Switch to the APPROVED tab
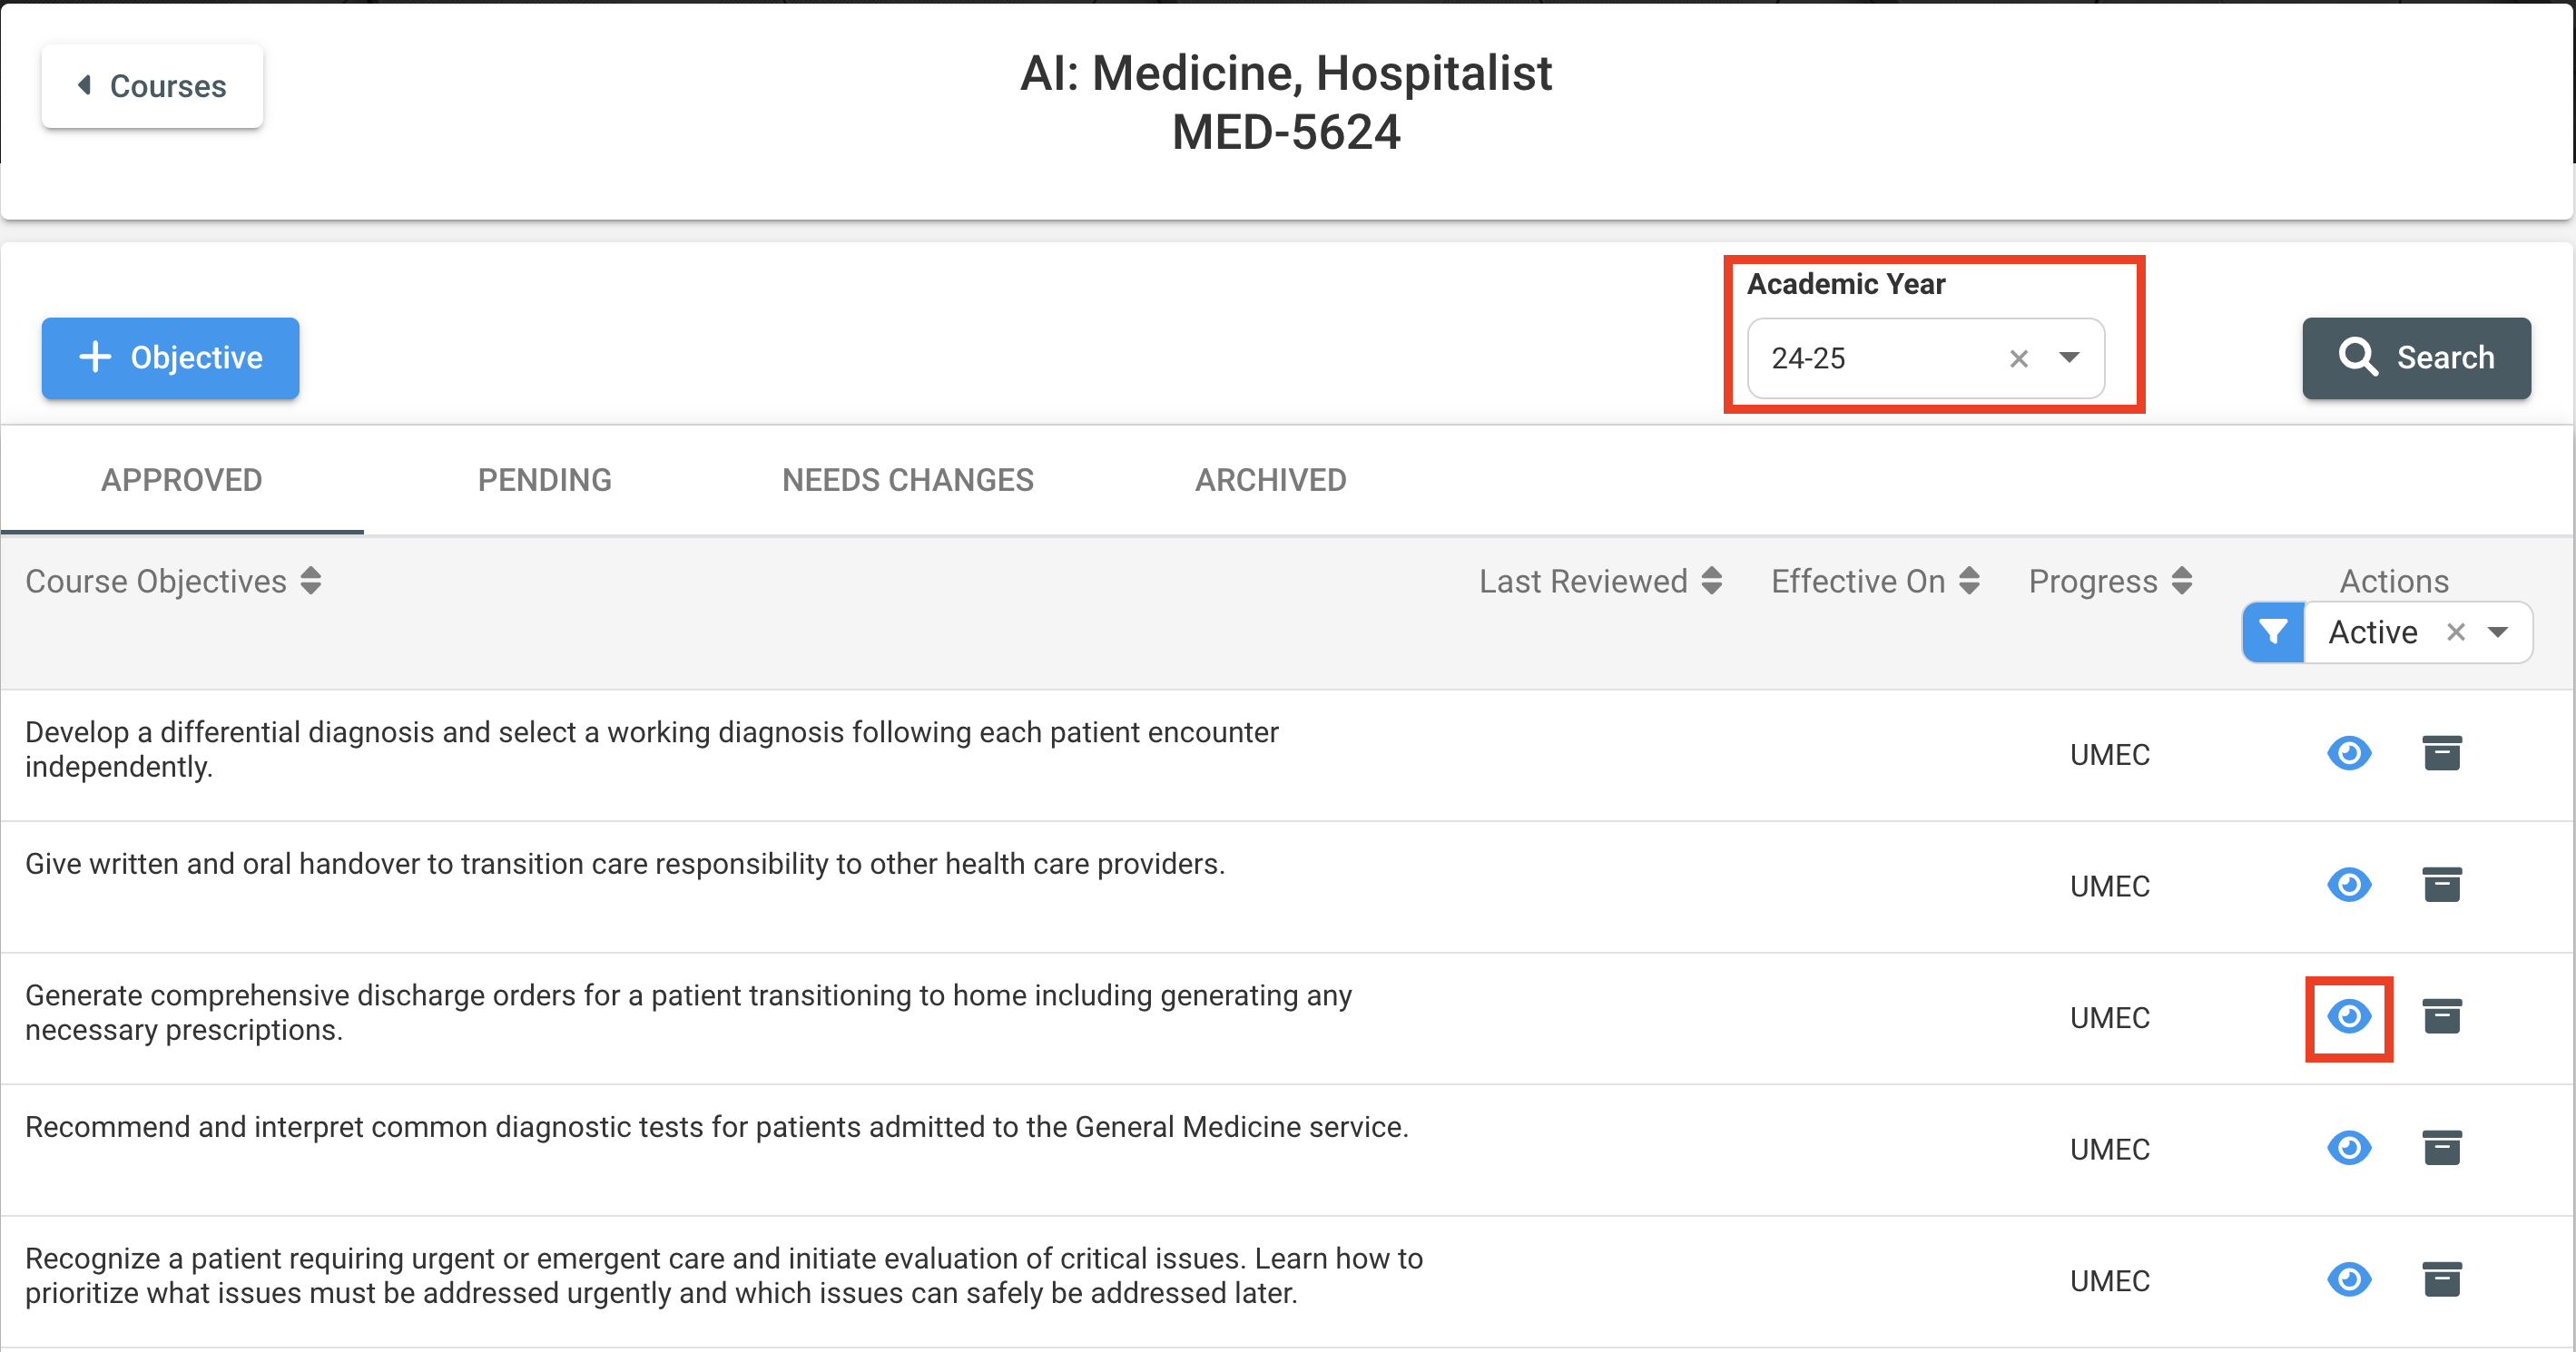The height and width of the screenshot is (1352, 2576). coord(182,480)
